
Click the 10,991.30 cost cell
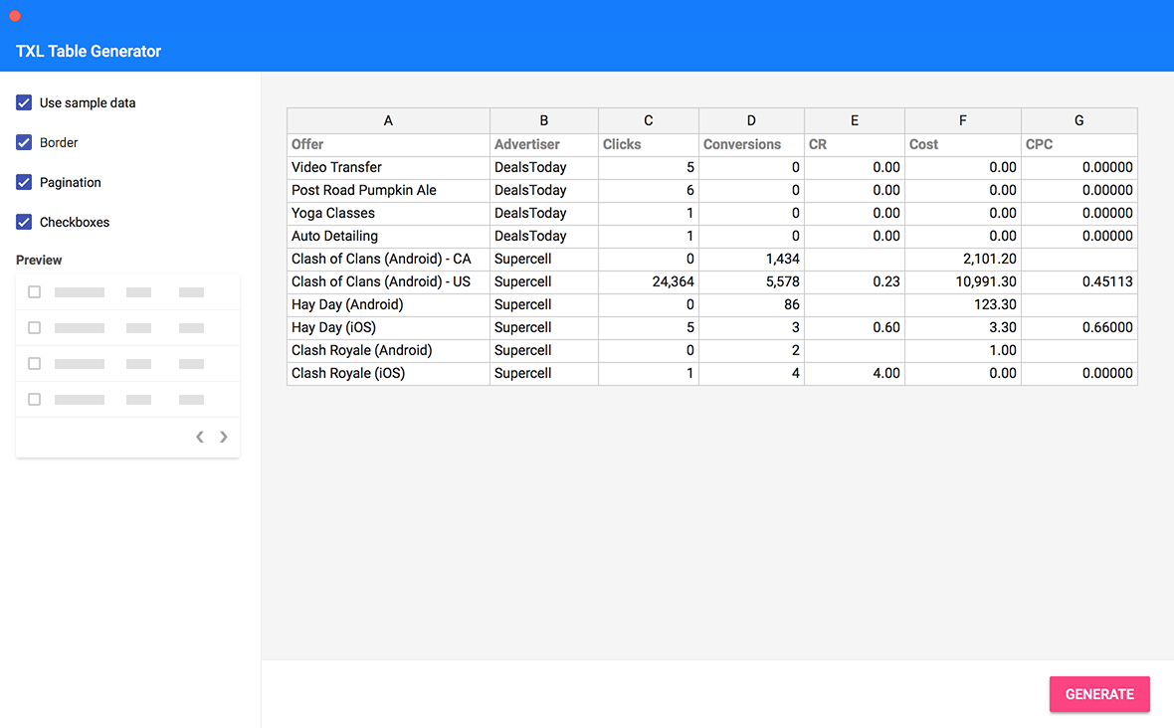(963, 282)
